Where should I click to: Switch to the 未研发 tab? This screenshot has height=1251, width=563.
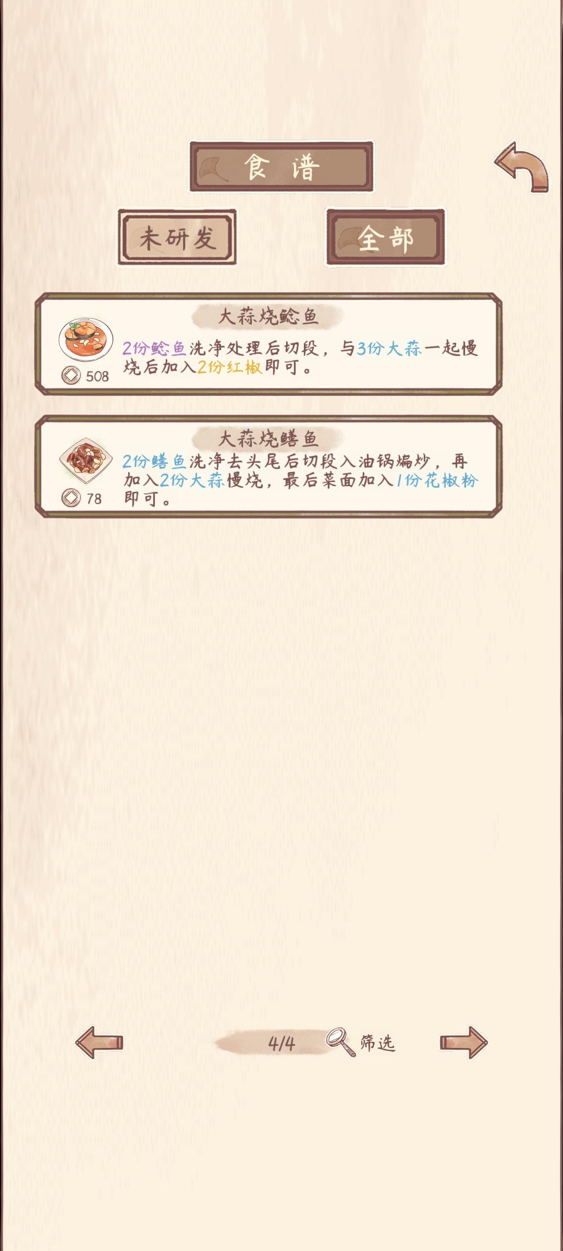(x=177, y=237)
